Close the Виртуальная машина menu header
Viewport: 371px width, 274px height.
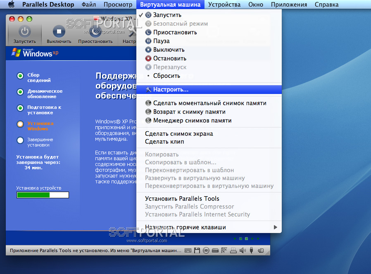coord(170,5)
